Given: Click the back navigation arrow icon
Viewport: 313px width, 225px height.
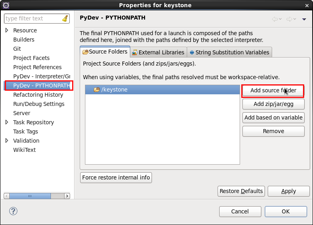Looking at the screenshot, I should click(275, 19).
